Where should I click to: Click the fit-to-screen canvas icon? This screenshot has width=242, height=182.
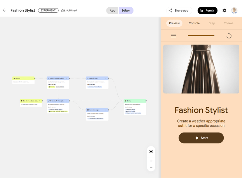point(151,152)
